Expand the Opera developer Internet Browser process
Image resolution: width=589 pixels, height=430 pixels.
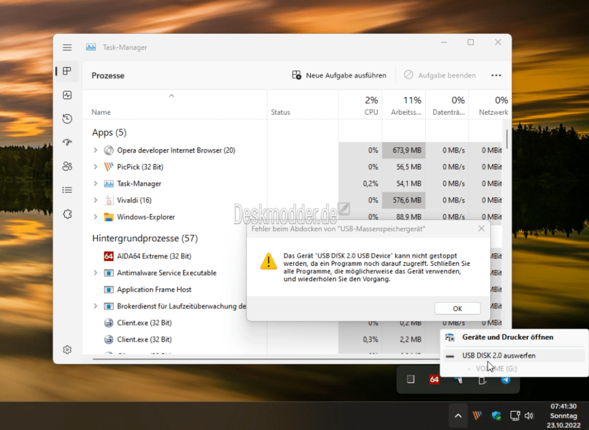click(x=94, y=150)
